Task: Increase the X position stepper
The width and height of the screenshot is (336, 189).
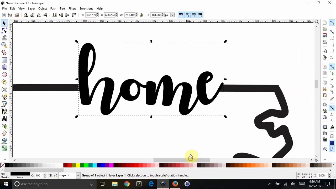Action: (97, 14)
